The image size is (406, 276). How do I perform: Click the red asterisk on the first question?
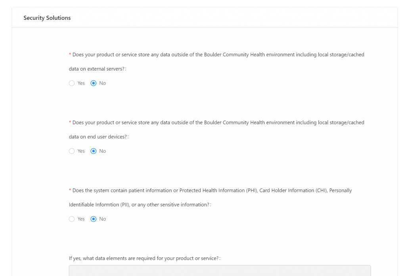coord(69,54)
